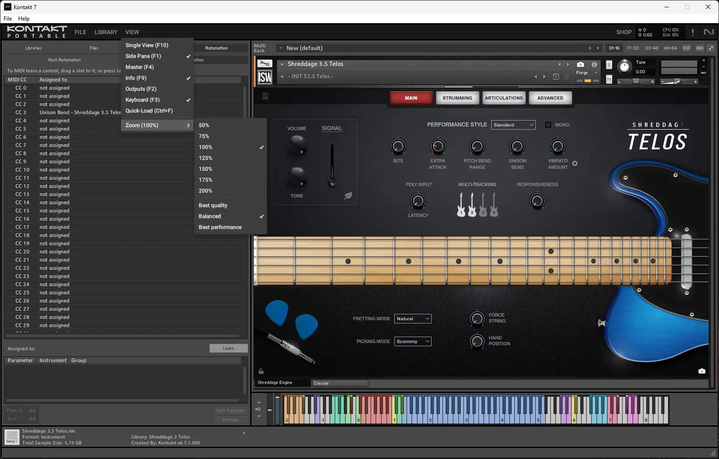Select the 17-32 rack page button
719x459 pixels.
point(633,48)
